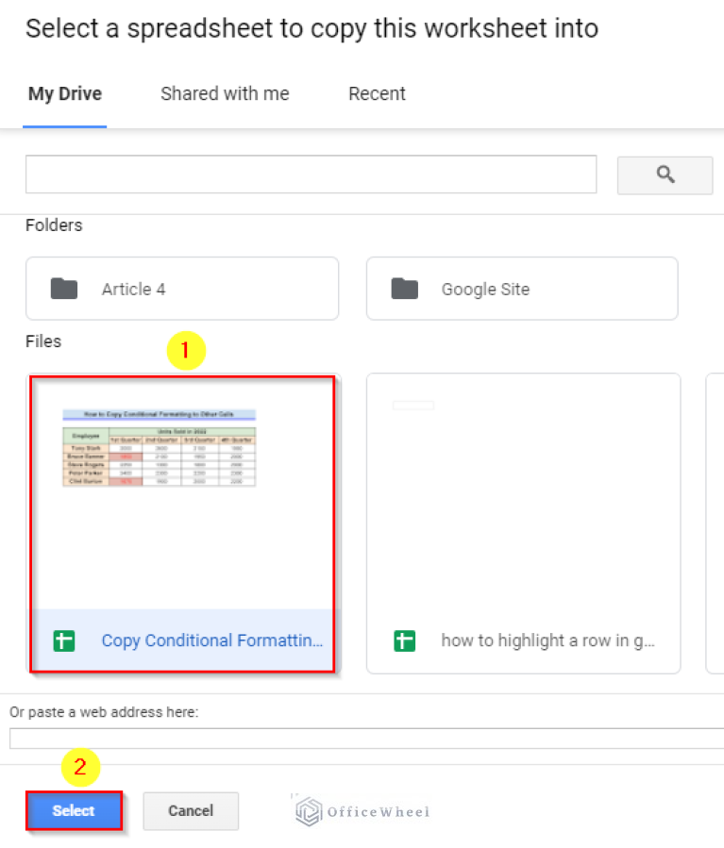This screenshot has height=848, width=724.
Task: Open the Shared with me tab
Action: point(225,93)
